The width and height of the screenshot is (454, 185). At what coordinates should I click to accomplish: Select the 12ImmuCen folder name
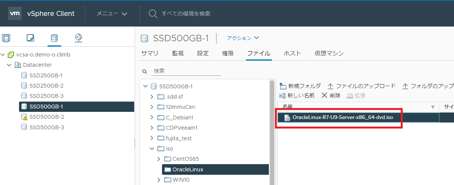[181, 107]
